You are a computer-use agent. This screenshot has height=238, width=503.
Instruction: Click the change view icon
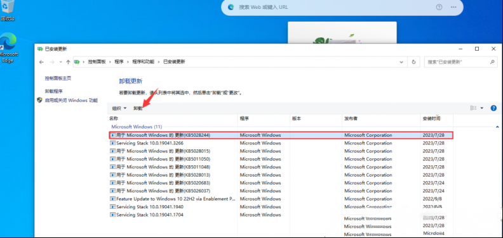point(474,108)
